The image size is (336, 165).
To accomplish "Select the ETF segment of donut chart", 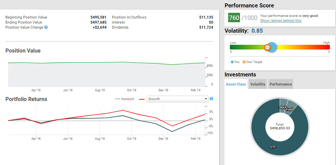I will 272,147.
